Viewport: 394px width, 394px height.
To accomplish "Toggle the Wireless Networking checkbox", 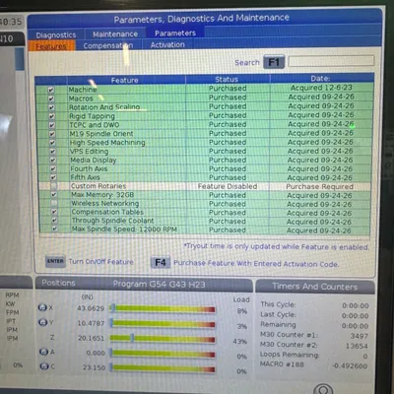I will click(x=53, y=204).
